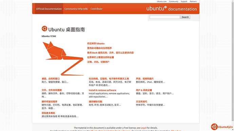
Task: Open the Community top link
Action: coord(174,1)
